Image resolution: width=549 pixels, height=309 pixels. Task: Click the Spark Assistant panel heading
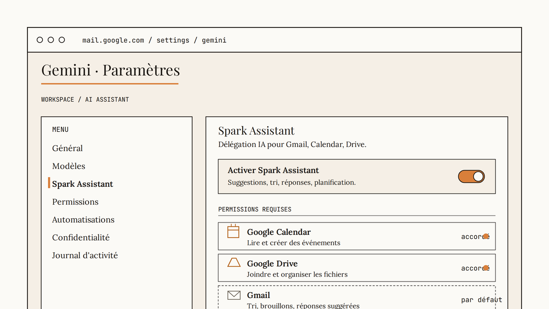256,131
